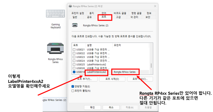
Task: Switch to the 보안 tab
Action: coord(148,17)
